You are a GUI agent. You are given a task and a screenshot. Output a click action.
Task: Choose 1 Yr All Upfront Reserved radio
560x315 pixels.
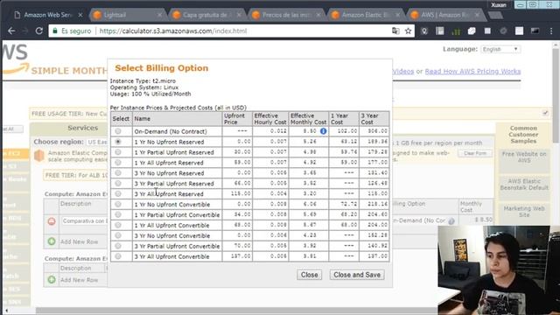(x=118, y=163)
